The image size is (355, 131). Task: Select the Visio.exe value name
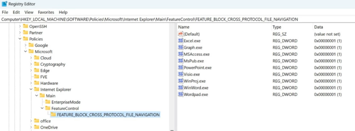click(x=192, y=74)
